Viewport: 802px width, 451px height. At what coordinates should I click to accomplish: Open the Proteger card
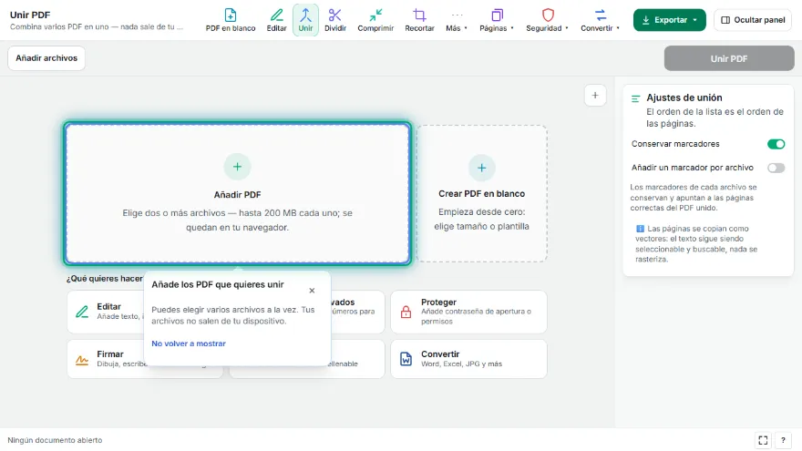pos(468,312)
